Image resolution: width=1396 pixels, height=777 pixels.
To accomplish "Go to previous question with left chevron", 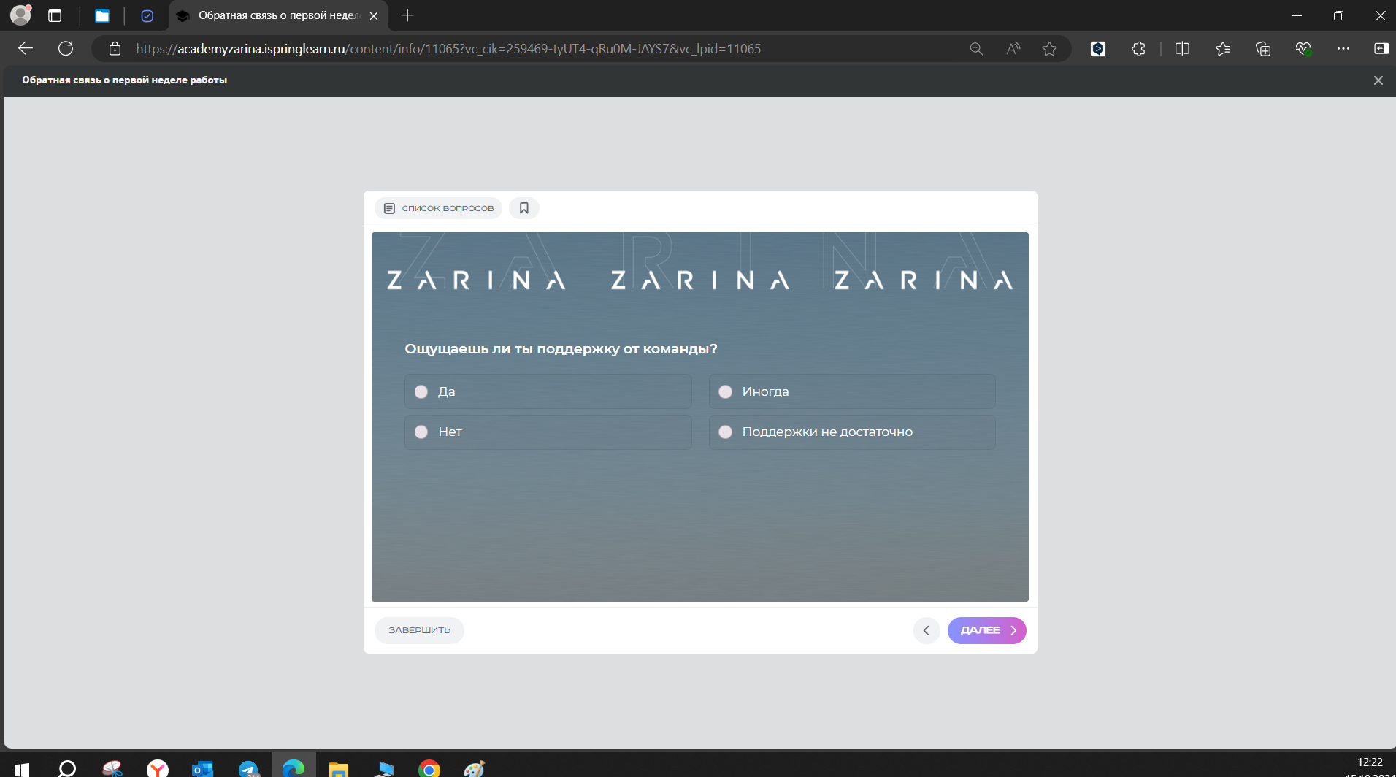I will (926, 630).
